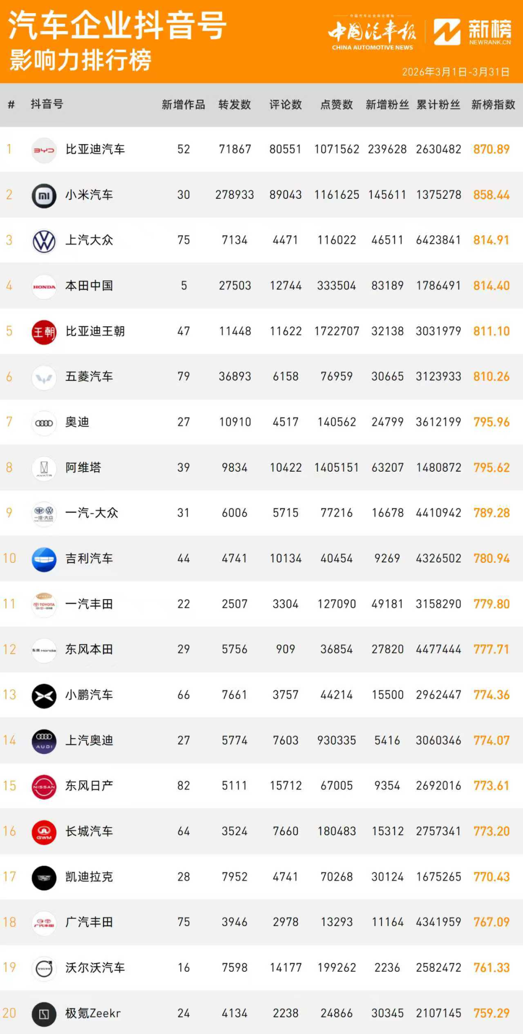This screenshot has height=1034, width=523.
Task: Click the XPeng logo beside 小鹏汽车
Action: point(44,696)
